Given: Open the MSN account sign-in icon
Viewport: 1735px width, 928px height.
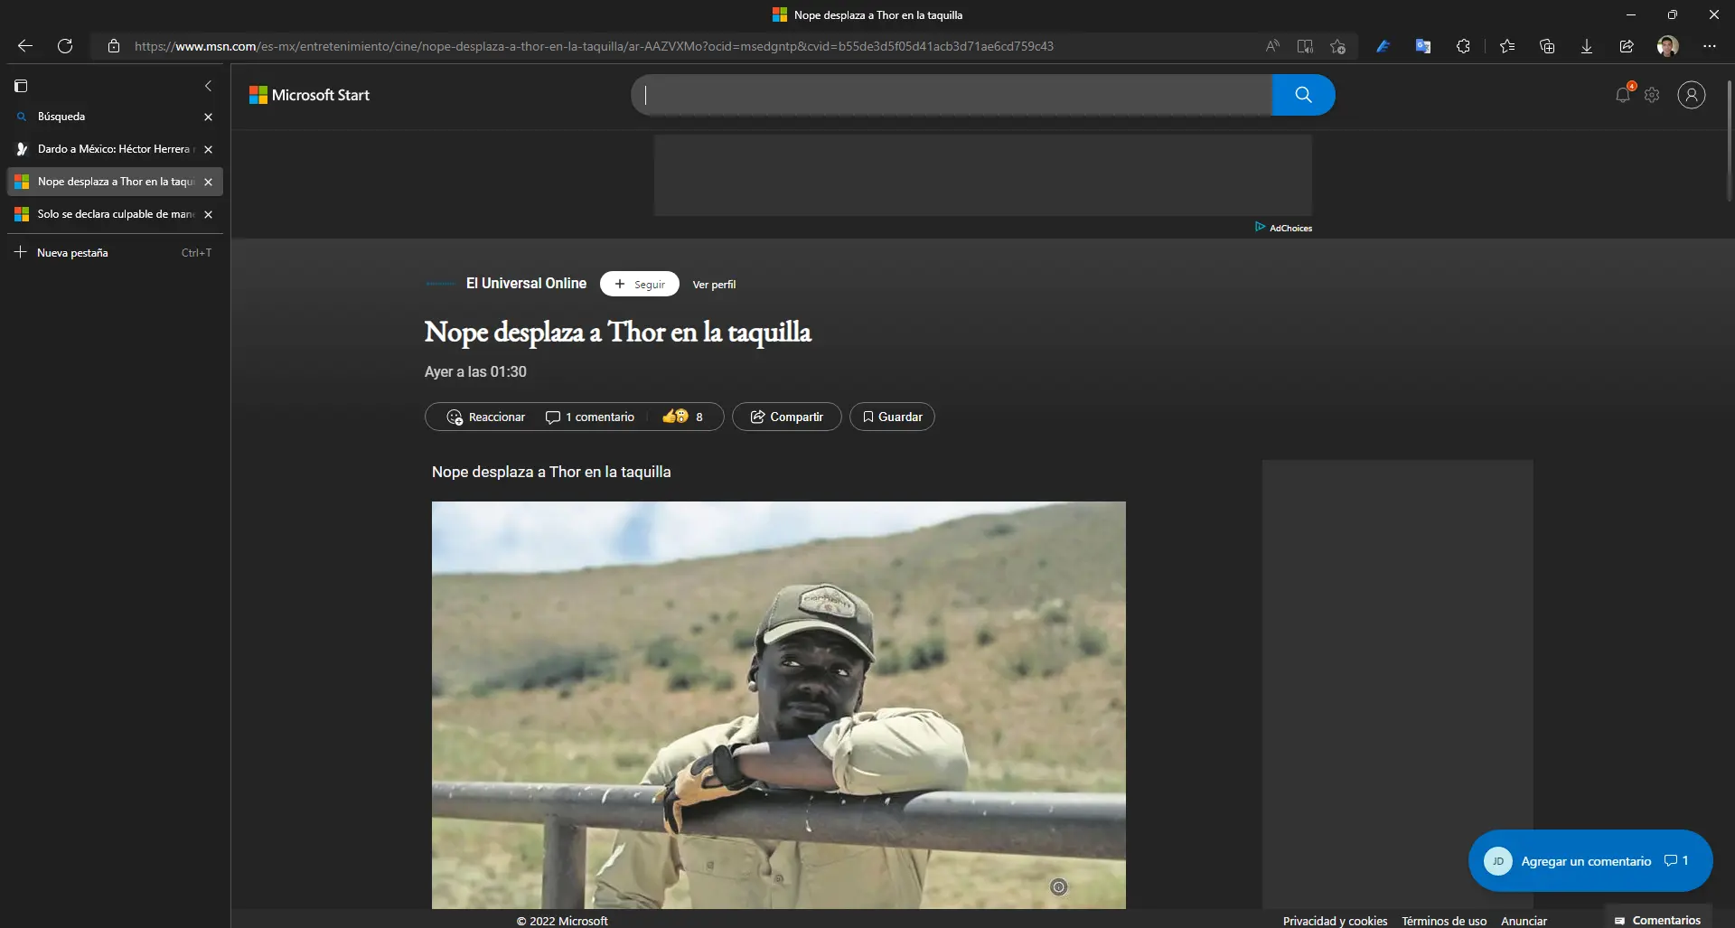Looking at the screenshot, I should (1692, 95).
